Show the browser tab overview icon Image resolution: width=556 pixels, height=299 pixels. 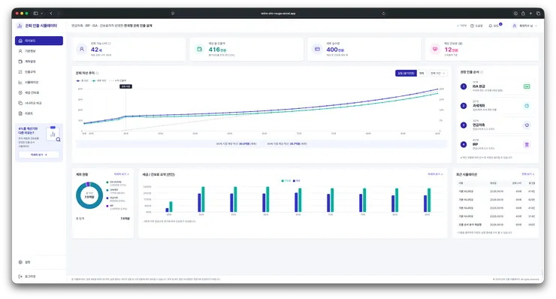[538, 14]
